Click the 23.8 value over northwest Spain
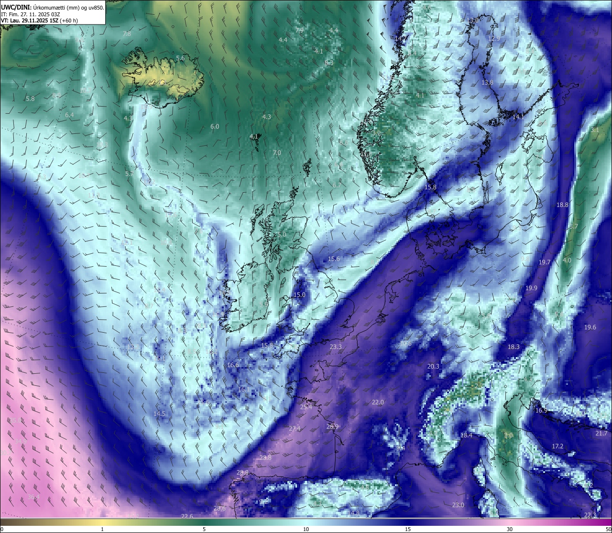This screenshot has width=612, height=533. [265, 458]
